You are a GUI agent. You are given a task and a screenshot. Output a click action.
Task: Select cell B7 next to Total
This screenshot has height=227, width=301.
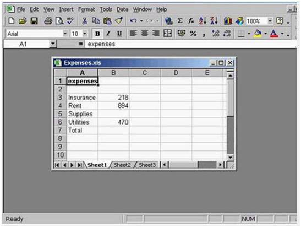pos(113,130)
